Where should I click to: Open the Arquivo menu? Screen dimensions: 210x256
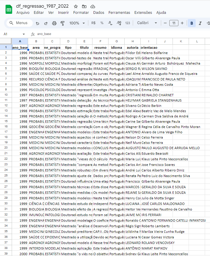[23, 13]
